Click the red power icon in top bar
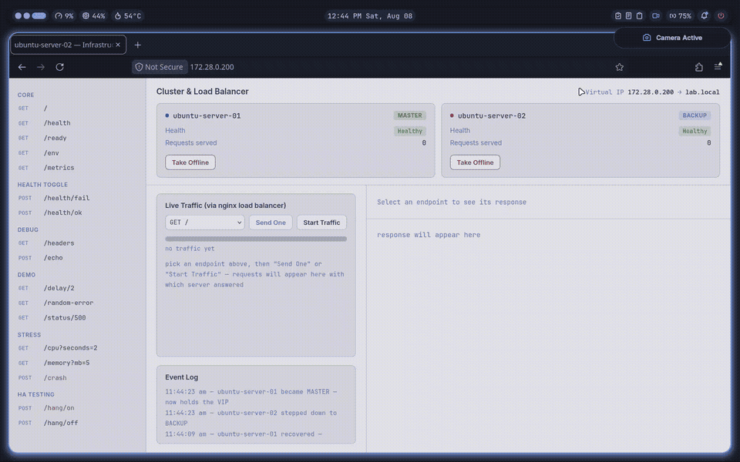This screenshot has height=462, width=740. click(x=721, y=15)
